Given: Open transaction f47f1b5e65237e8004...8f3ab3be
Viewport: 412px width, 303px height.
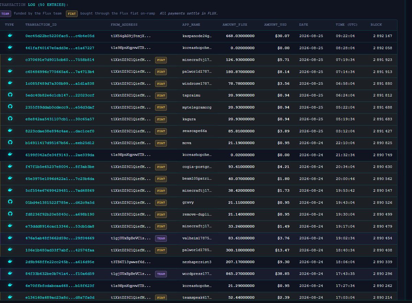Looking at the screenshot, I should click(x=60, y=167).
